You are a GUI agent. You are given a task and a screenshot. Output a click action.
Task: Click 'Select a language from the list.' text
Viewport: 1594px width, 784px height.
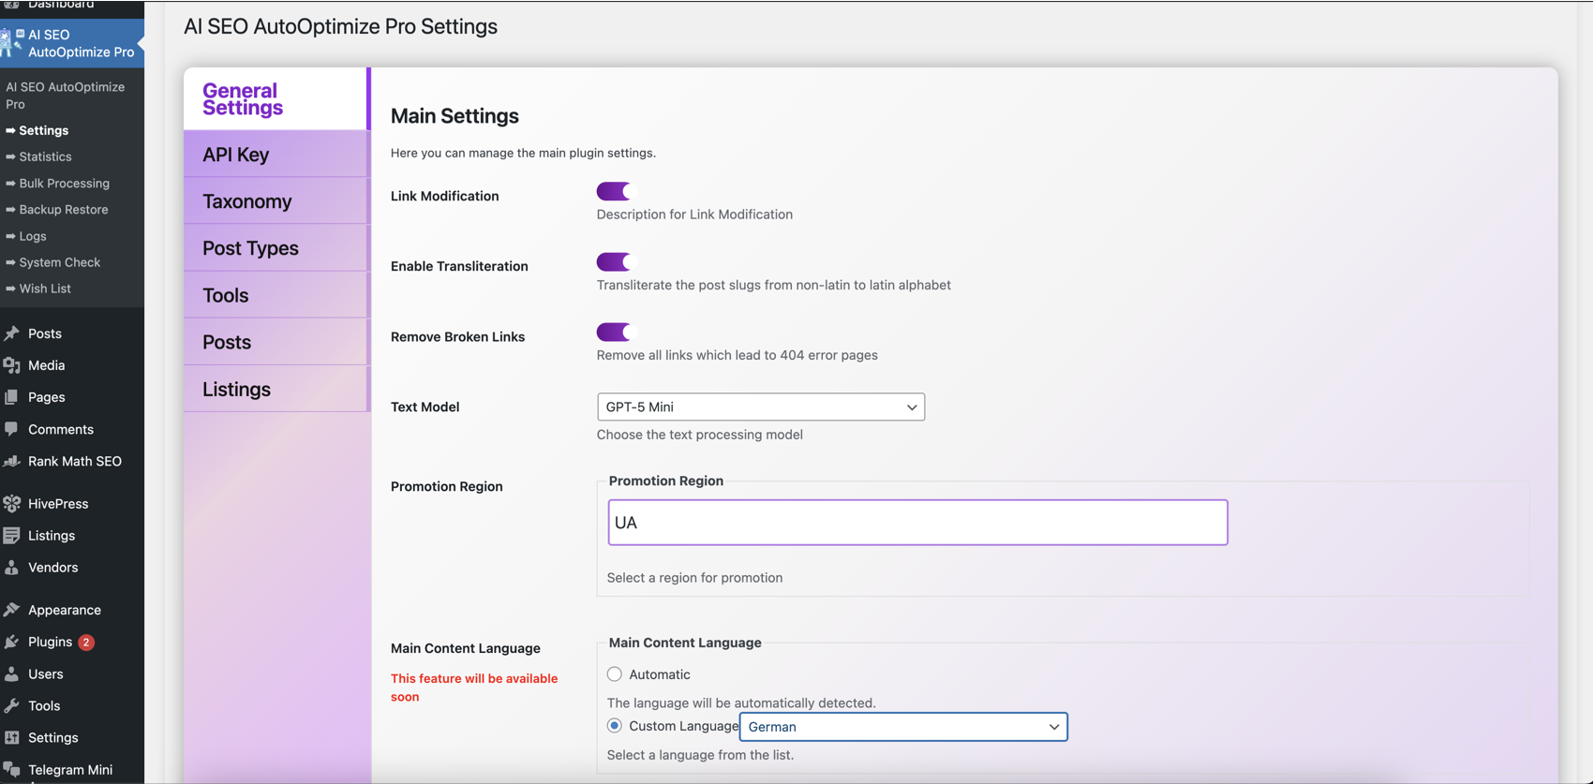[700, 755]
